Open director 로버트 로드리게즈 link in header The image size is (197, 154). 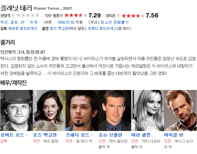pyautogui.click(x=23, y=29)
